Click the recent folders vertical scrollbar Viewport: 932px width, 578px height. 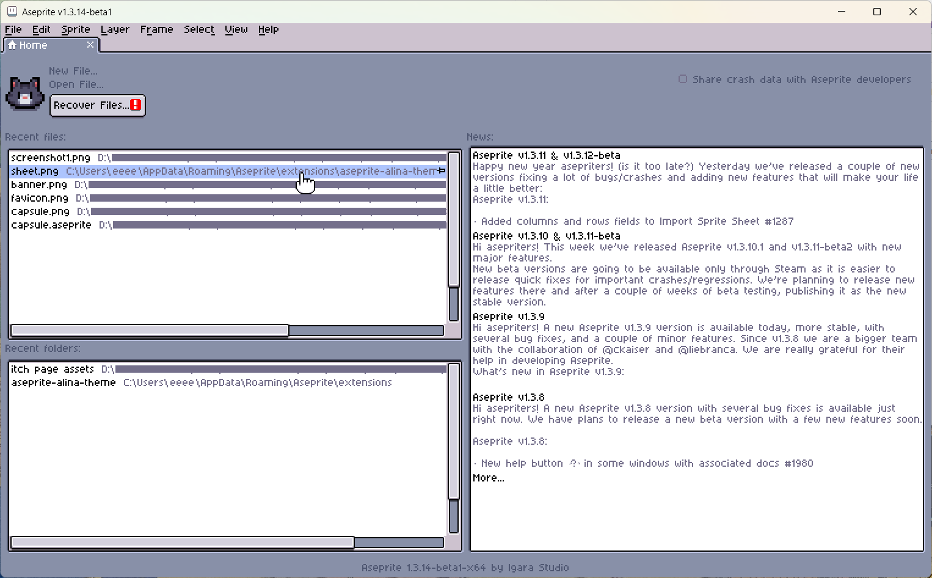coord(454,448)
